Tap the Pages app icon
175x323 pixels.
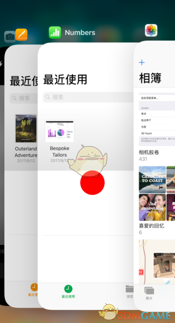(21, 35)
